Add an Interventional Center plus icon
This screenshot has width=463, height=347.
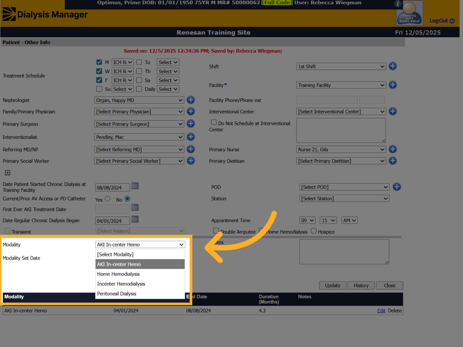pyautogui.click(x=392, y=111)
